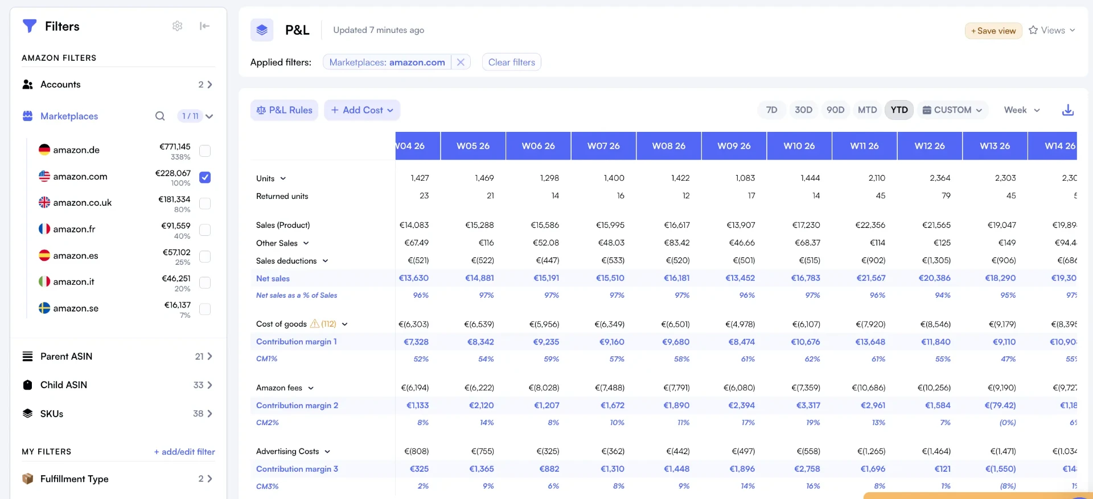Viewport: 1093px width, 499px height.
Task: Click the amazon.de German flag icon
Action: coord(44,149)
